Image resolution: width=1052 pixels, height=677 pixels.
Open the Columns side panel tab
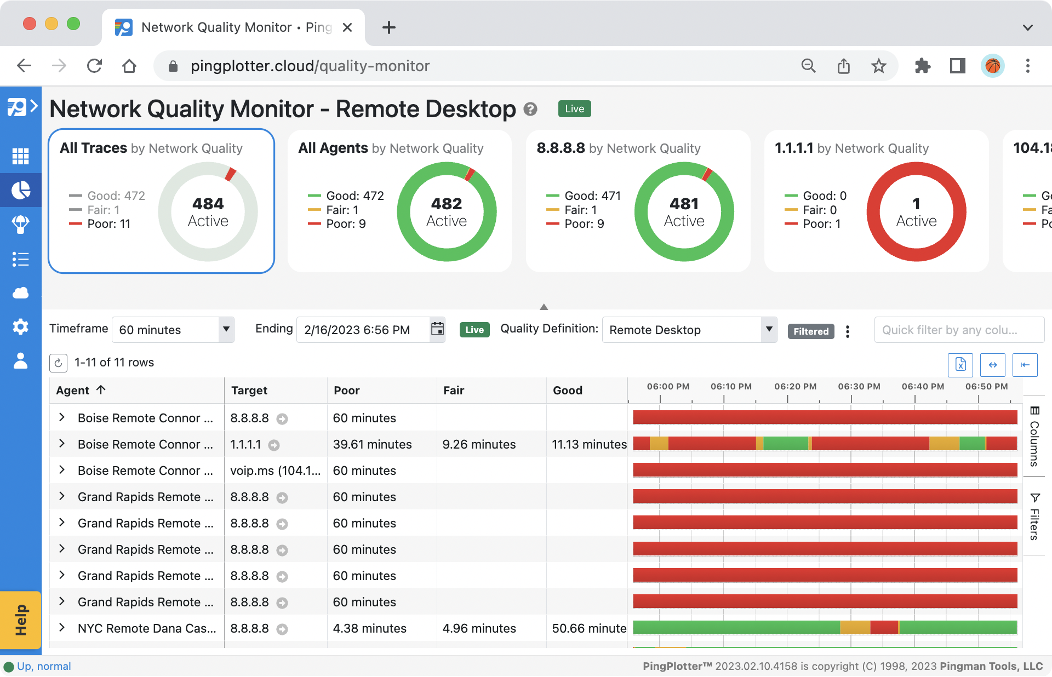[1034, 436]
